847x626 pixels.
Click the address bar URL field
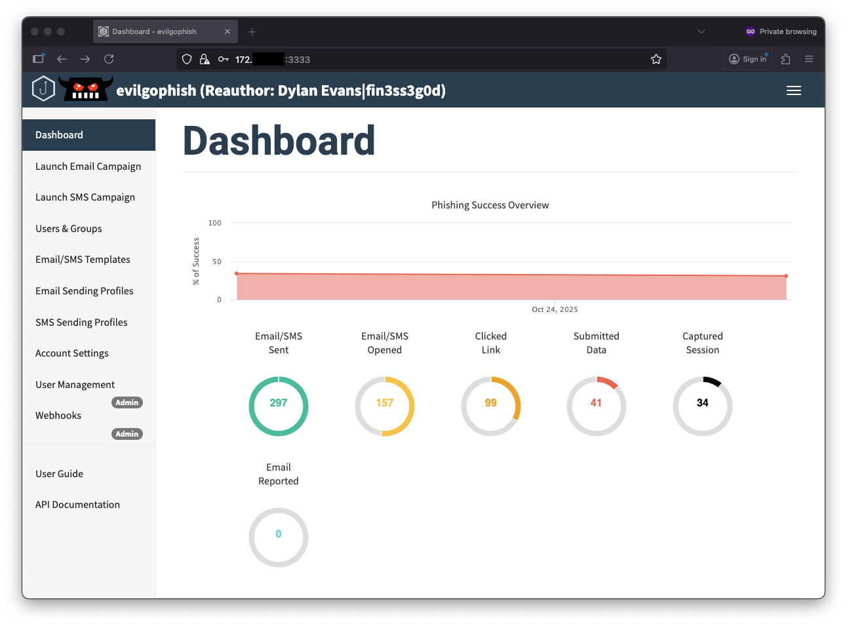426,60
